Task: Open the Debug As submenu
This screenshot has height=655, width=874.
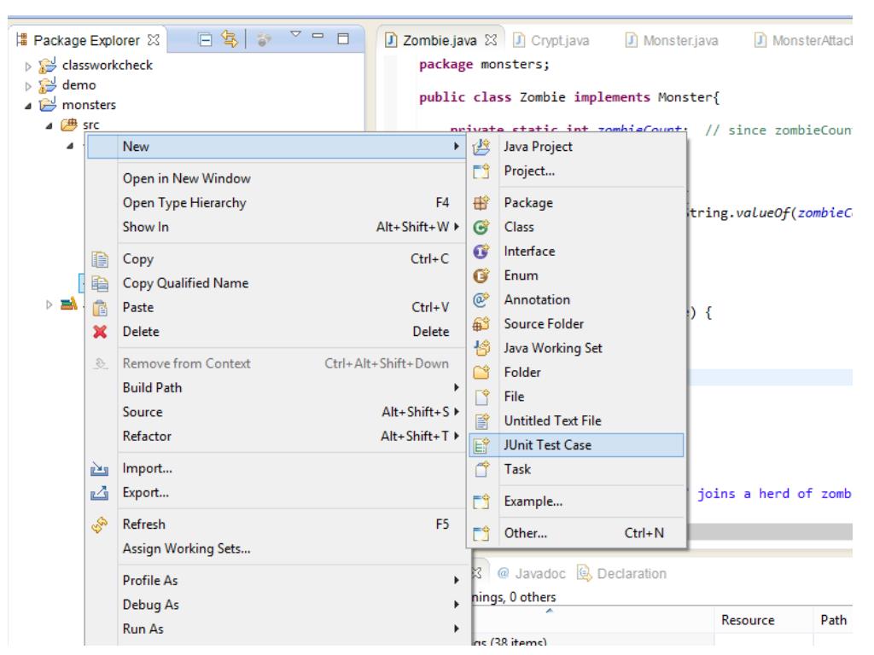Action: click(x=276, y=605)
